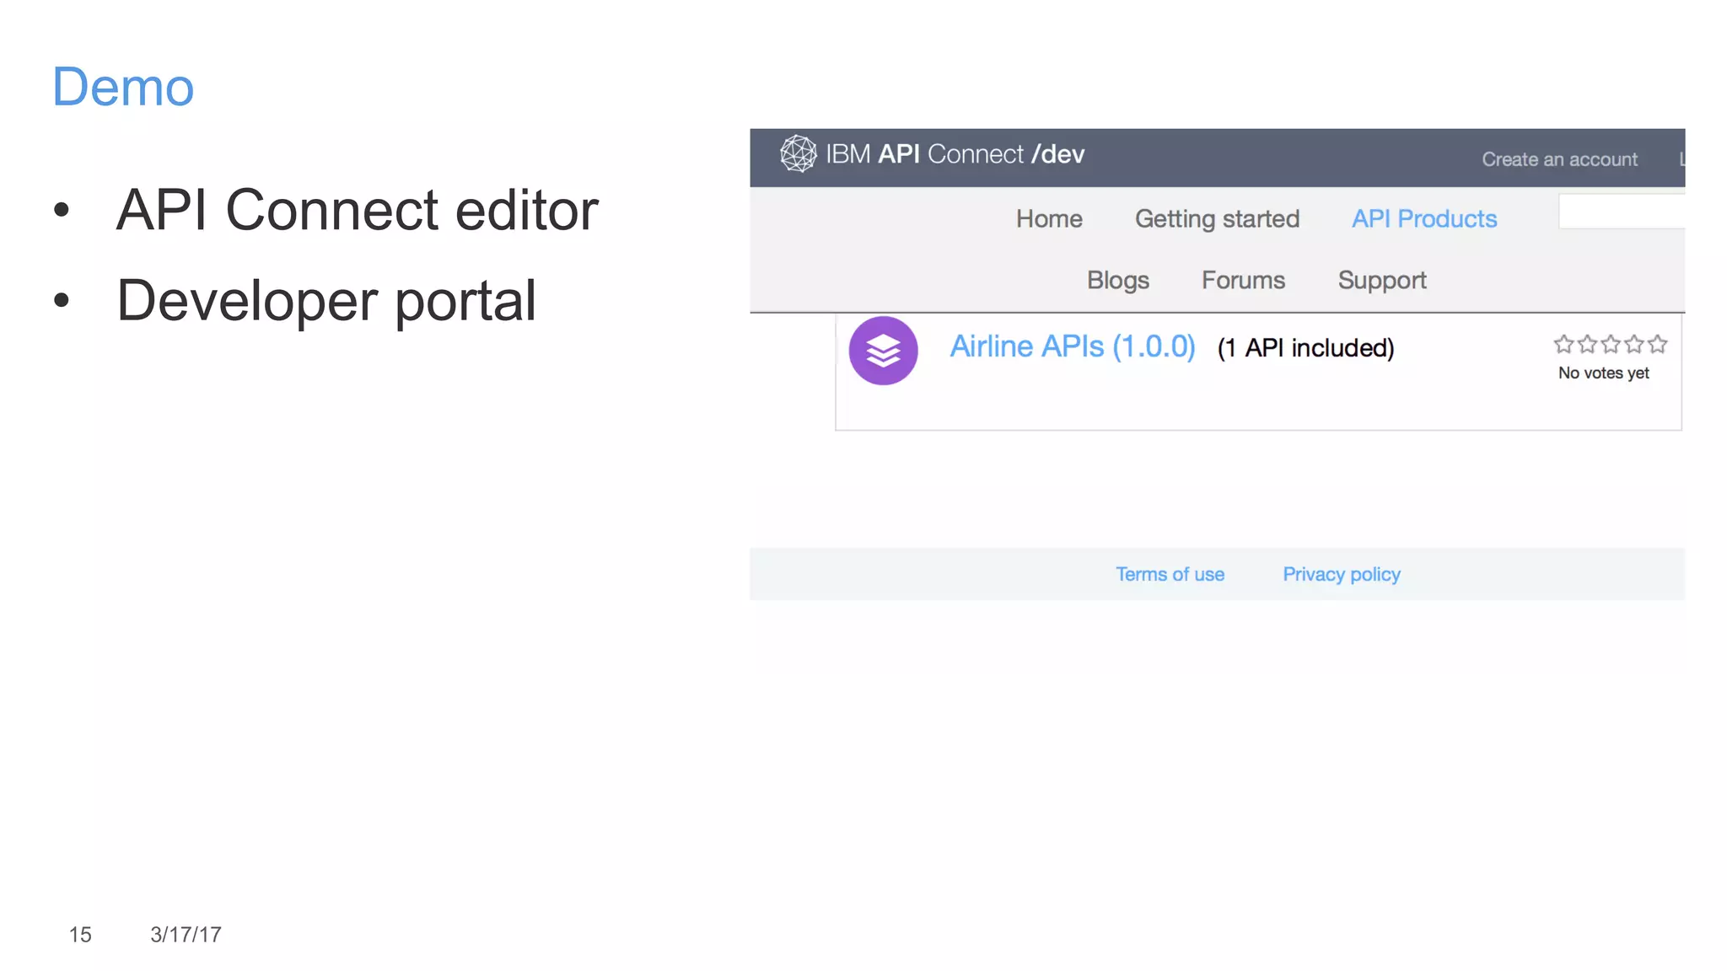Rate Airline APIs with the fifth star
The height and width of the screenshot is (971, 1727).
[1658, 344]
